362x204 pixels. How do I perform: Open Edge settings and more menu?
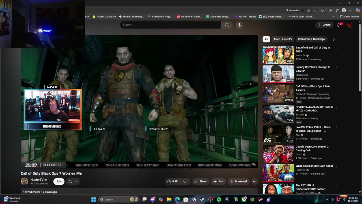tap(351, 10)
